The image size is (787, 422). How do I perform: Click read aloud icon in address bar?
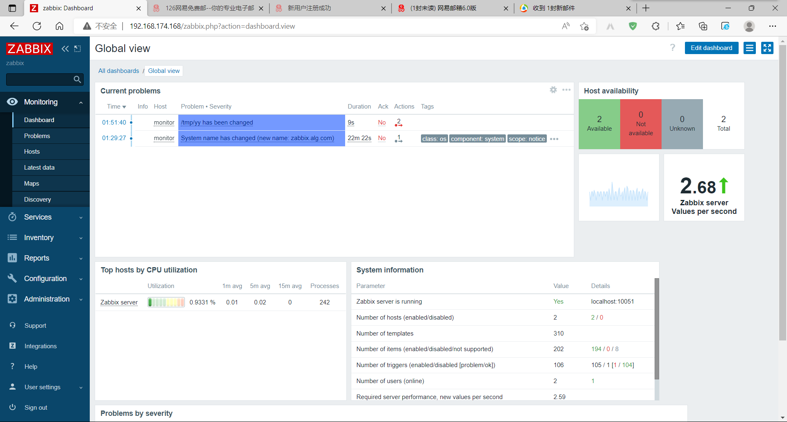coord(566,26)
